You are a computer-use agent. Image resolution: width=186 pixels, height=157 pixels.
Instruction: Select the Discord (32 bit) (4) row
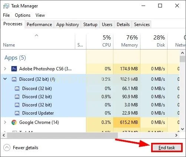tap(90, 79)
